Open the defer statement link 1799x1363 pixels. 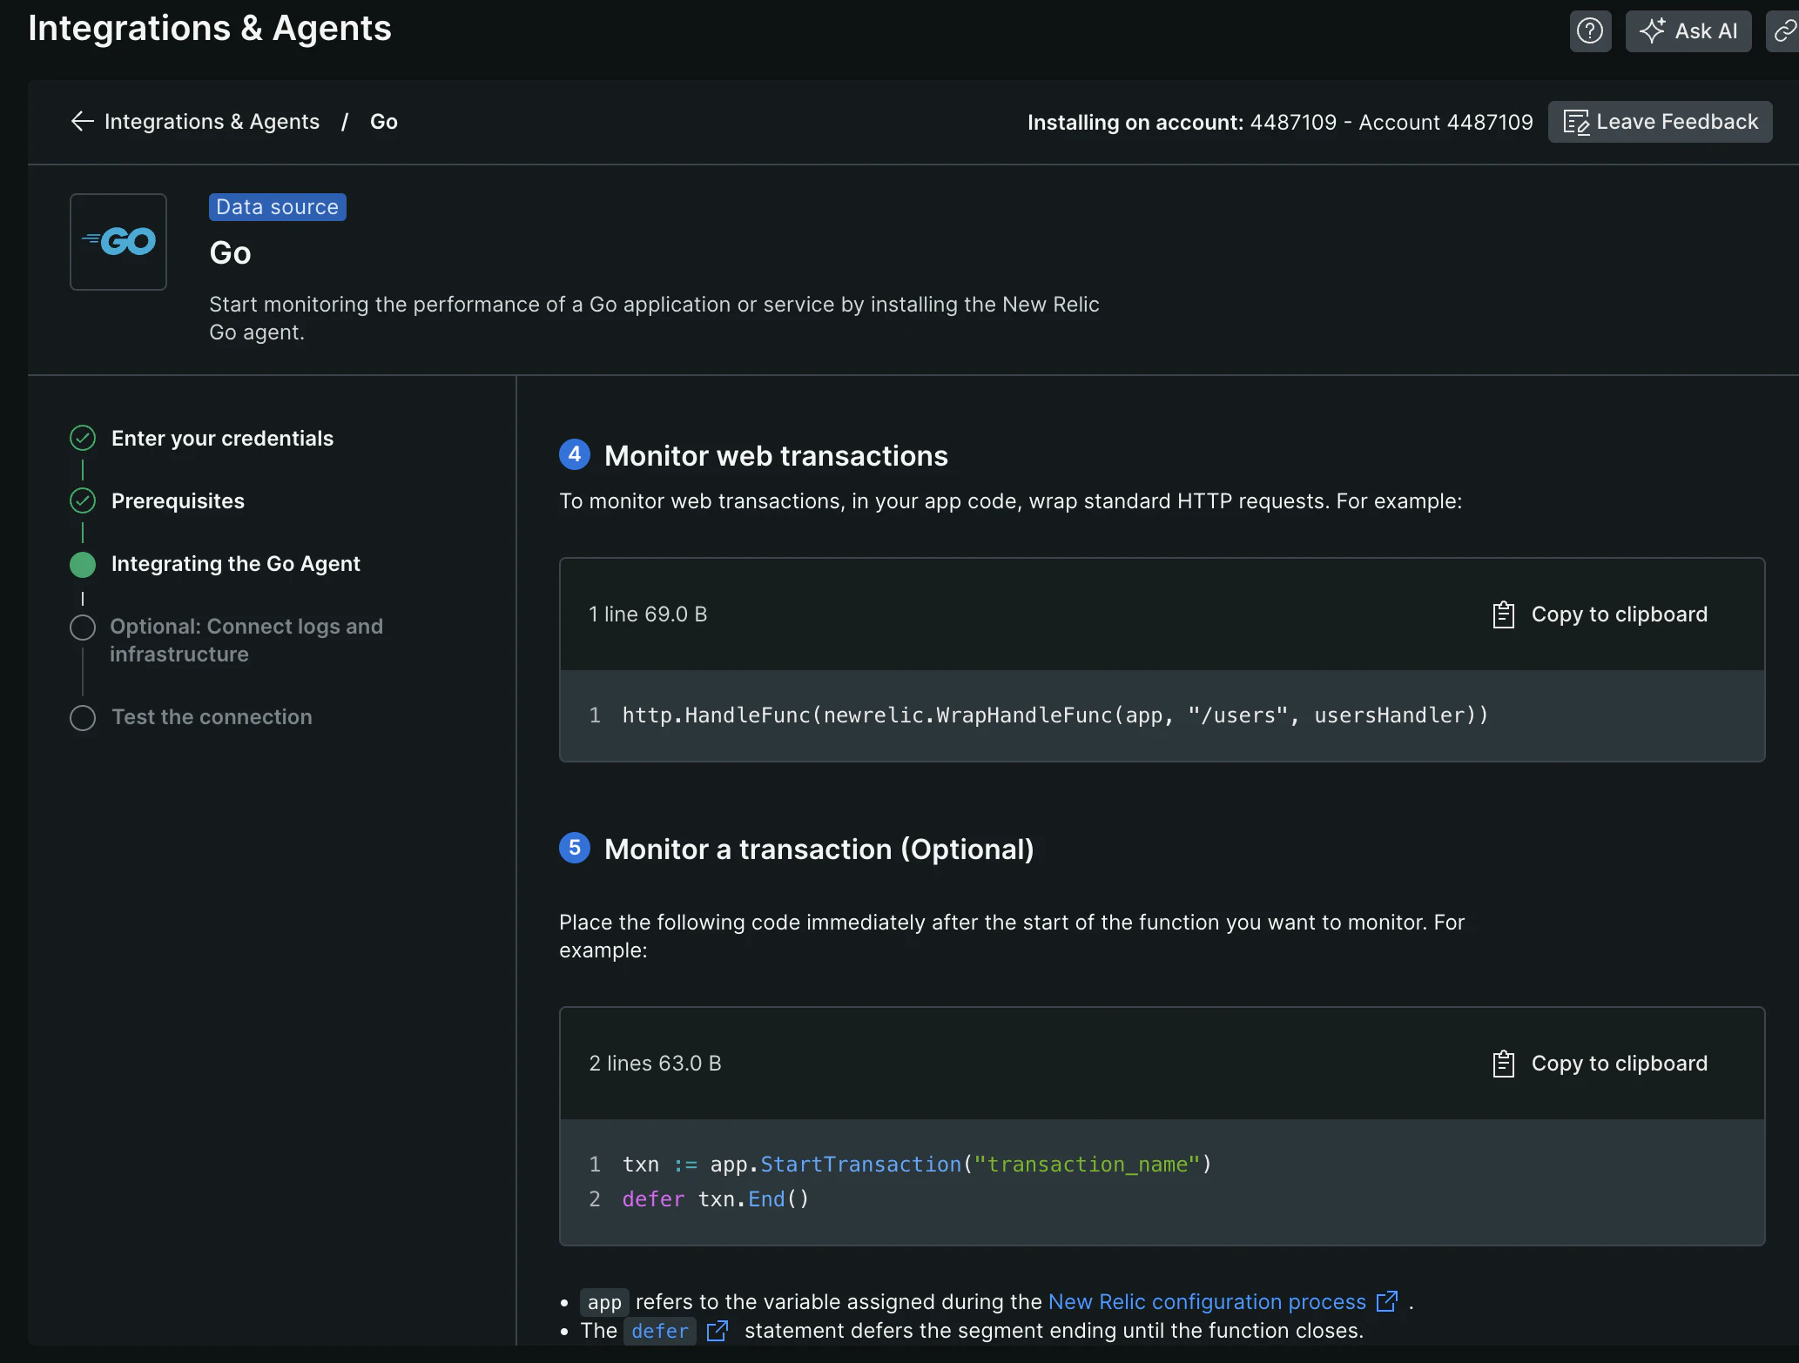tap(660, 1332)
